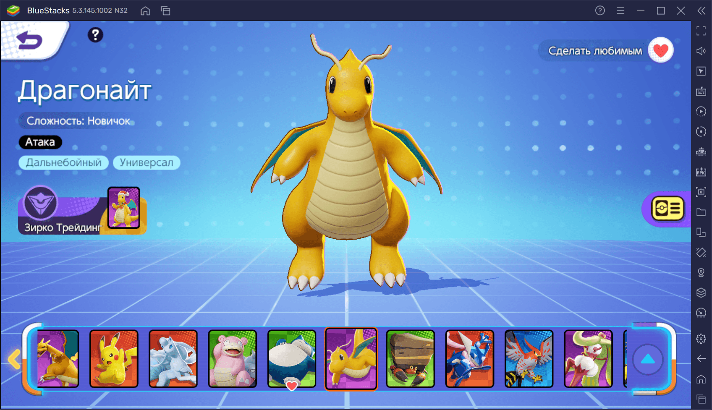The image size is (712, 410).
Task: Click the Драгонайт name heading
Action: coord(84,91)
